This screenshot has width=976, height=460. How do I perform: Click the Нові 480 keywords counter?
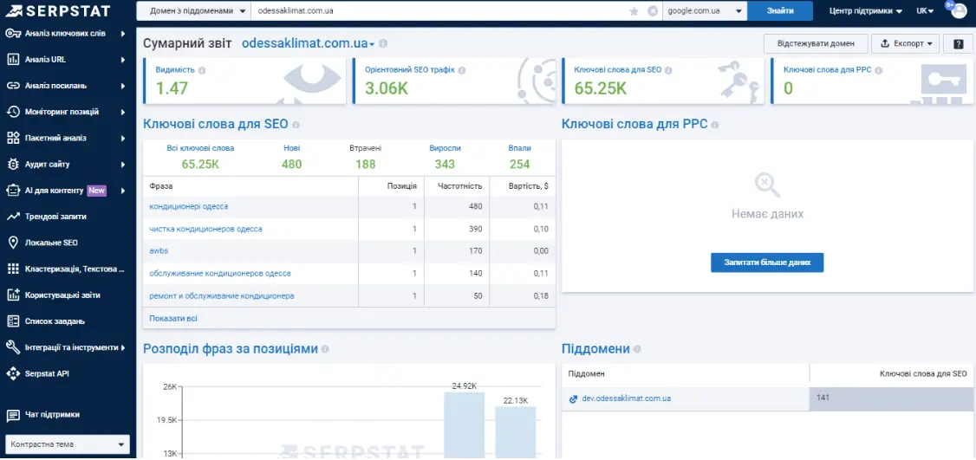(291, 158)
